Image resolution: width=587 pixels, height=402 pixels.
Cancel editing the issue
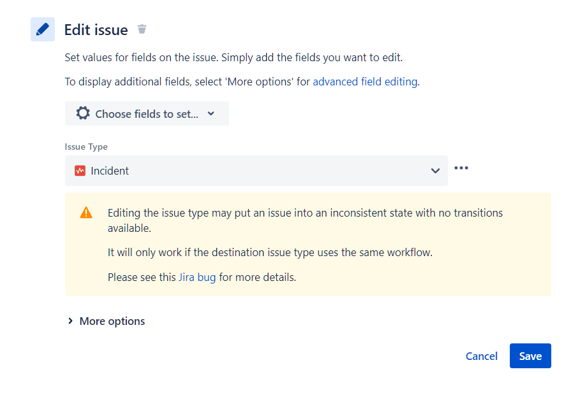[x=481, y=356]
